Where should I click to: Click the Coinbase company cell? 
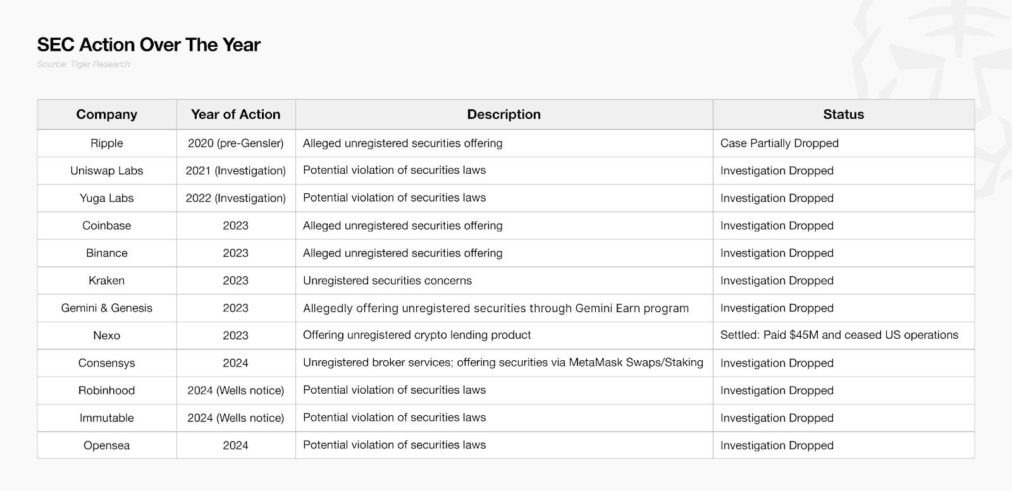coord(107,226)
